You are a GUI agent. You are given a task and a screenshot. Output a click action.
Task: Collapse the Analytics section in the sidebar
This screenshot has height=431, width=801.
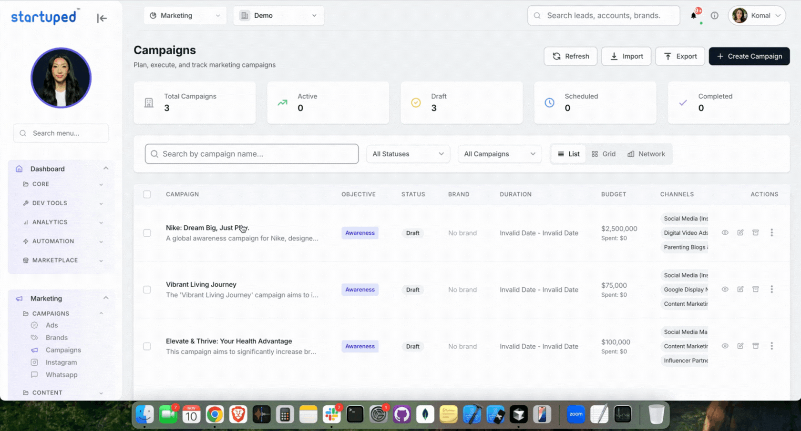click(61, 222)
